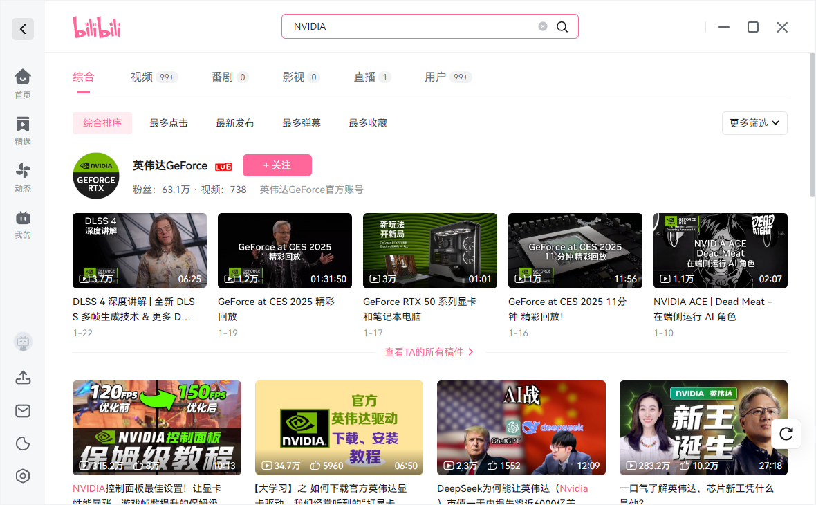The image size is (816, 505).
Task: Open the 新玩法开新局 RTX 50 thumbnail
Action: pos(430,250)
